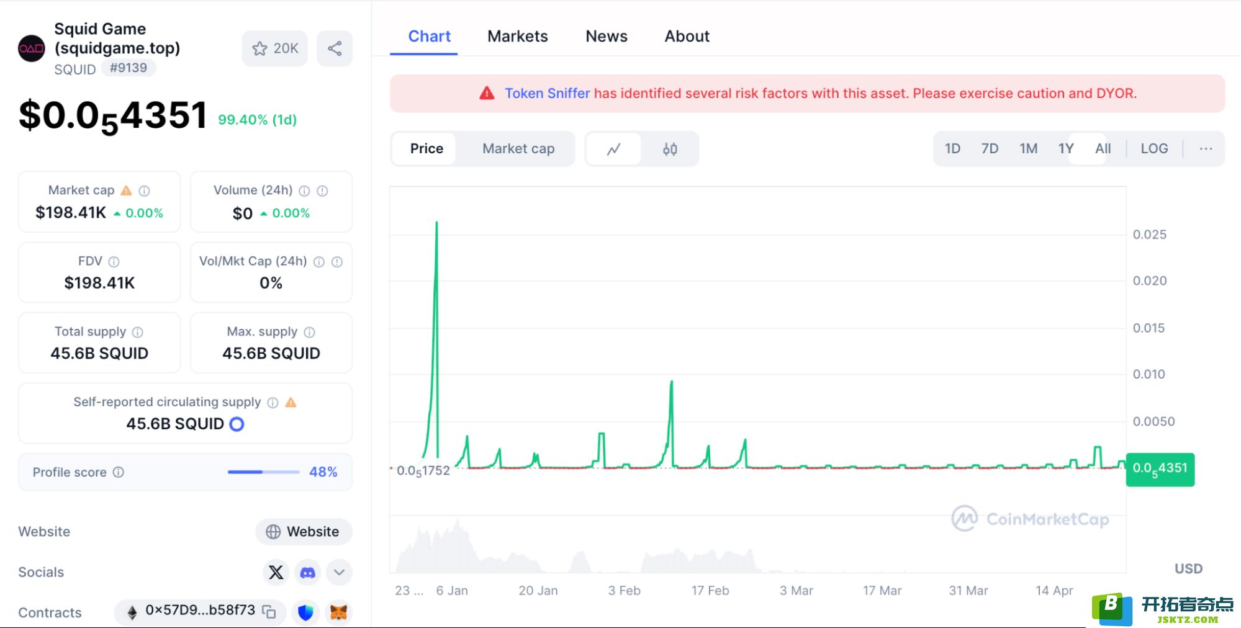The height and width of the screenshot is (628, 1241).
Task: Set chart range to All
Action: tap(1103, 149)
